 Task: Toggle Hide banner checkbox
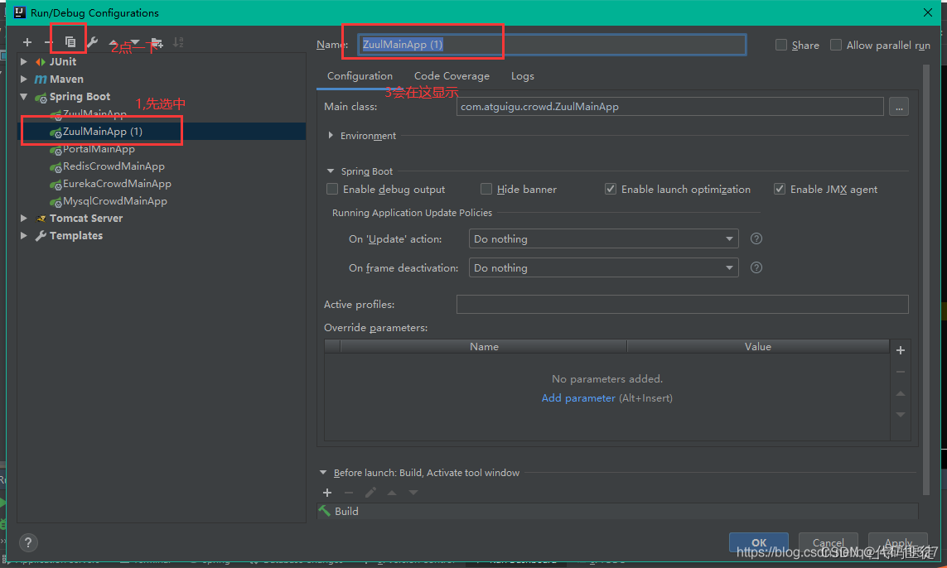click(486, 189)
